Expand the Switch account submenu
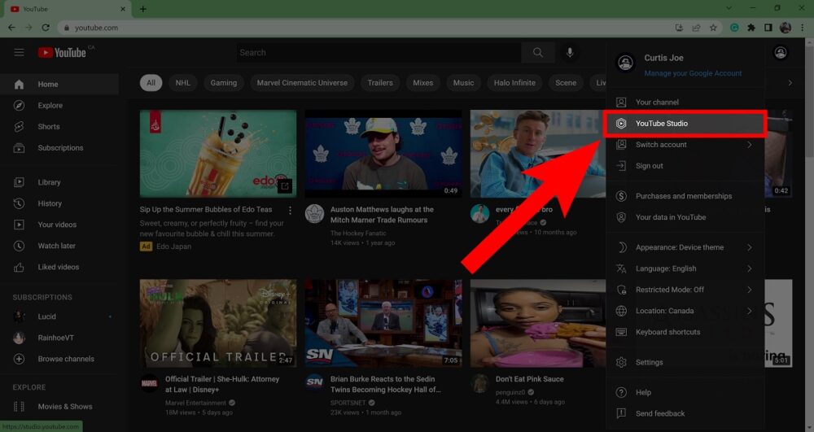814x432 pixels. click(684, 145)
